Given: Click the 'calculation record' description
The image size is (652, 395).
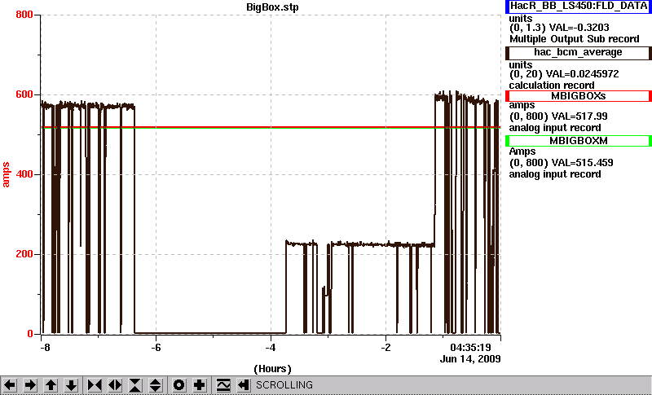Looking at the screenshot, I should tap(552, 86).
